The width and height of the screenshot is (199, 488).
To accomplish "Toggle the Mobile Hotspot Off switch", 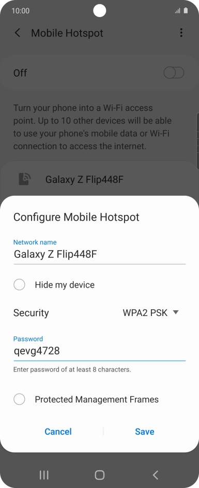I will (x=174, y=73).
